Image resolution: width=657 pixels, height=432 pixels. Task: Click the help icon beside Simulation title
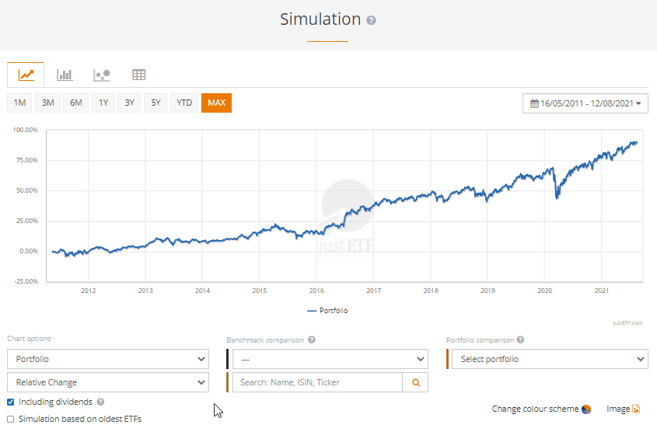click(x=371, y=21)
